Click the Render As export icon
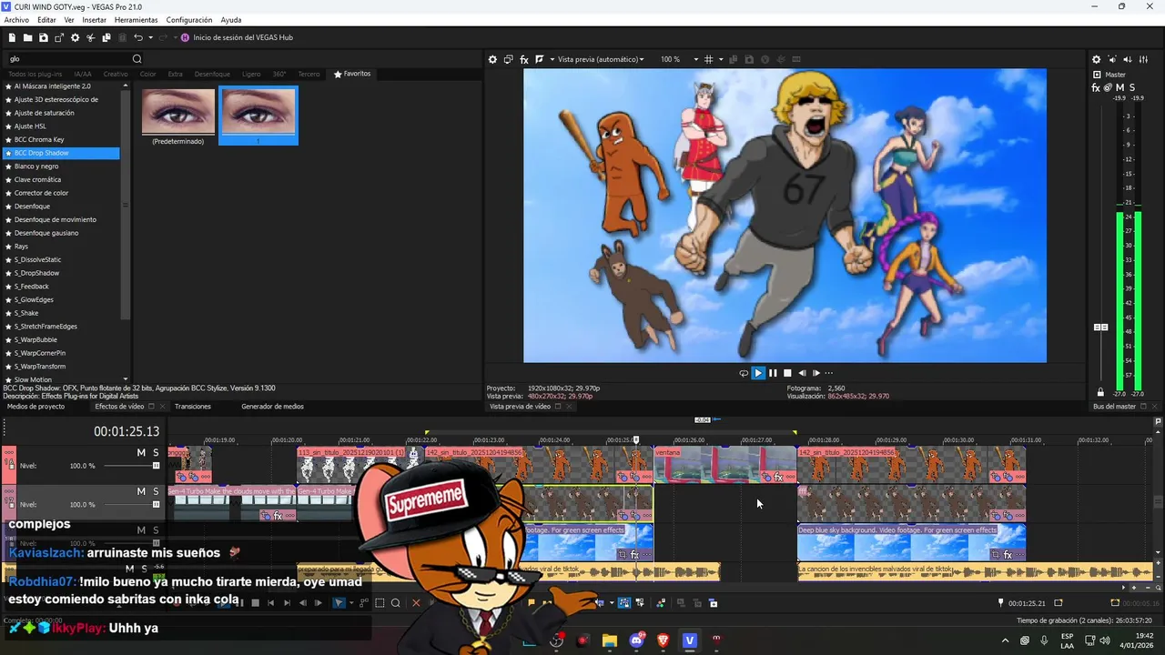Screen dimensions: 1165x655 coord(59,37)
